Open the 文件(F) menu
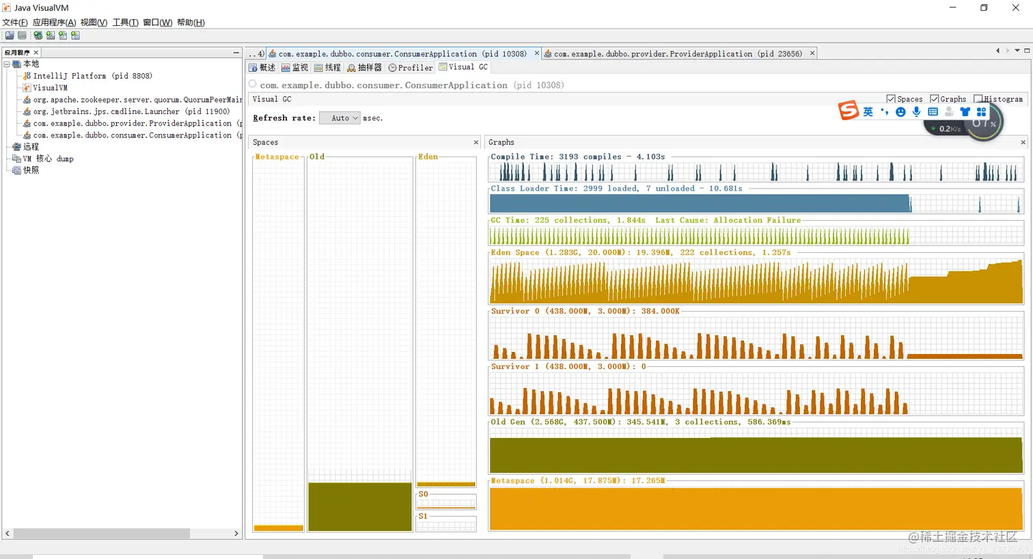1033x559 pixels. [x=15, y=23]
